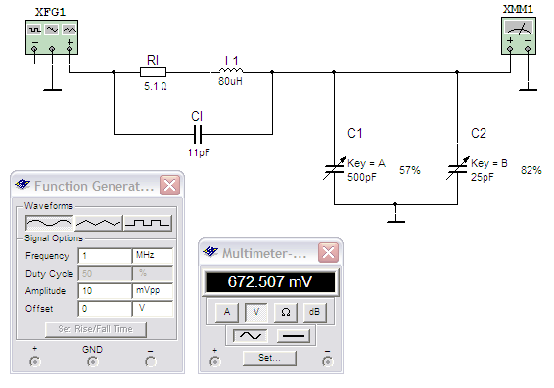Click Multimeter plus terminal
The width and height of the screenshot is (554, 388).
(214, 362)
